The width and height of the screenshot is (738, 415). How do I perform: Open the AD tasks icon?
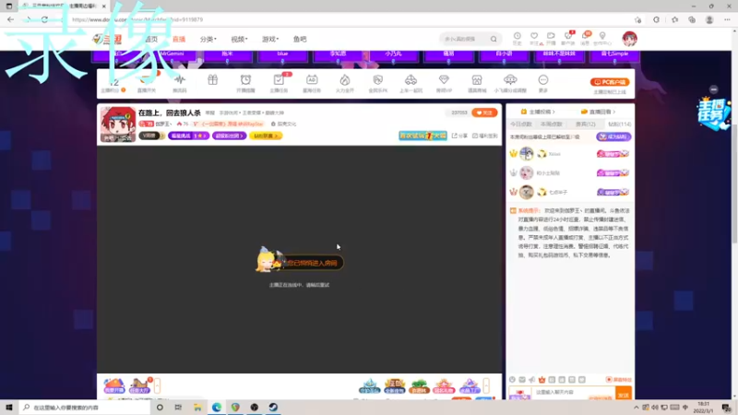[x=312, y=80]
